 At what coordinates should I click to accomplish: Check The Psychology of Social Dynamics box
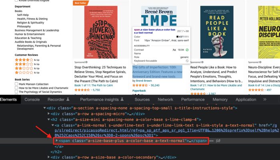[16, 92]
